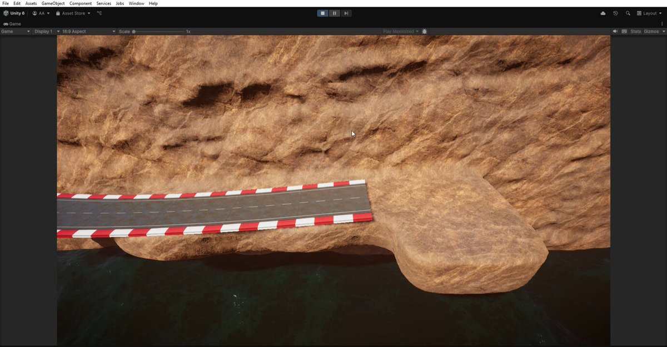Image resolution: width=667 pixels, height=347 pixels.
Task: Open the Layout dropdown
Action: tap(649, 13)
